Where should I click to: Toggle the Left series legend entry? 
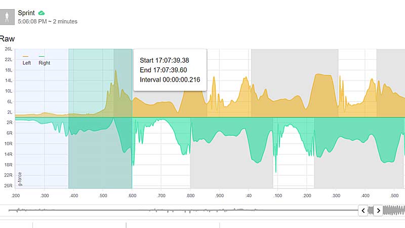[26, 60]
